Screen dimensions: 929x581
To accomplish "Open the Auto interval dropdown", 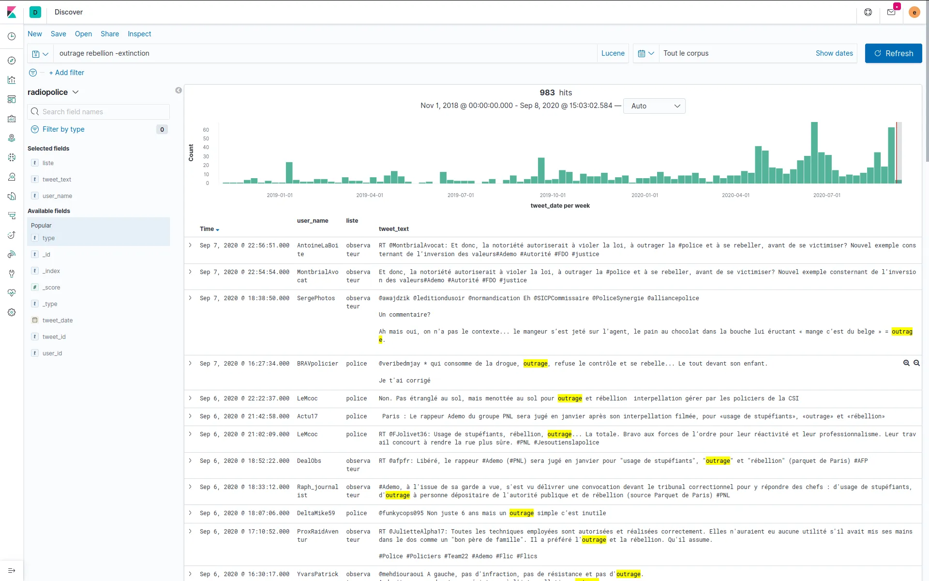I will coord(654,106).
